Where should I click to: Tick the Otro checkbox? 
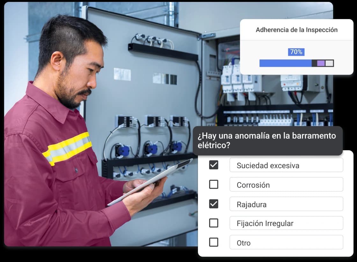214,242
